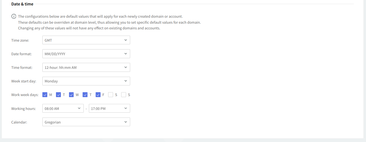The height and width of the screenshot is (142, 366).
Task: Open the working hours start time dropdown
Action: 63,109
